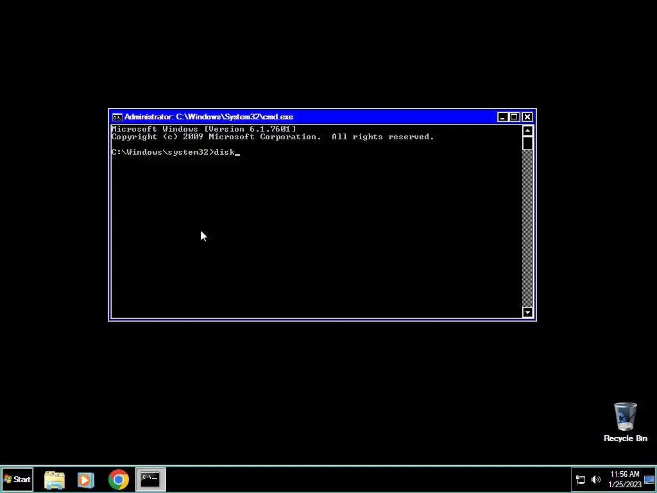
Task: Open the cmd.exe window system menu icon
Action: (117, 117)
